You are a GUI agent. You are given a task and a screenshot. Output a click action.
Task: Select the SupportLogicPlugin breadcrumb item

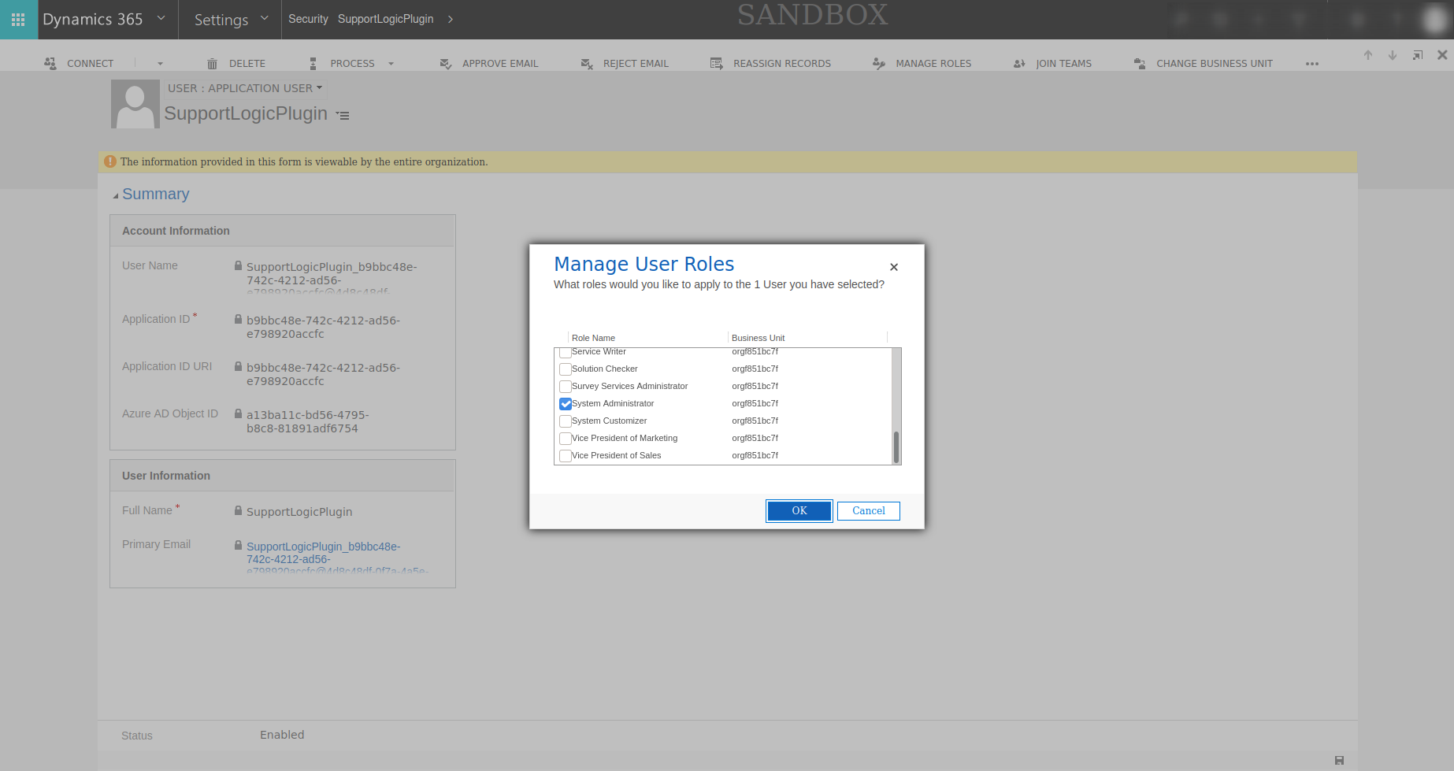[x=386, y=19]
